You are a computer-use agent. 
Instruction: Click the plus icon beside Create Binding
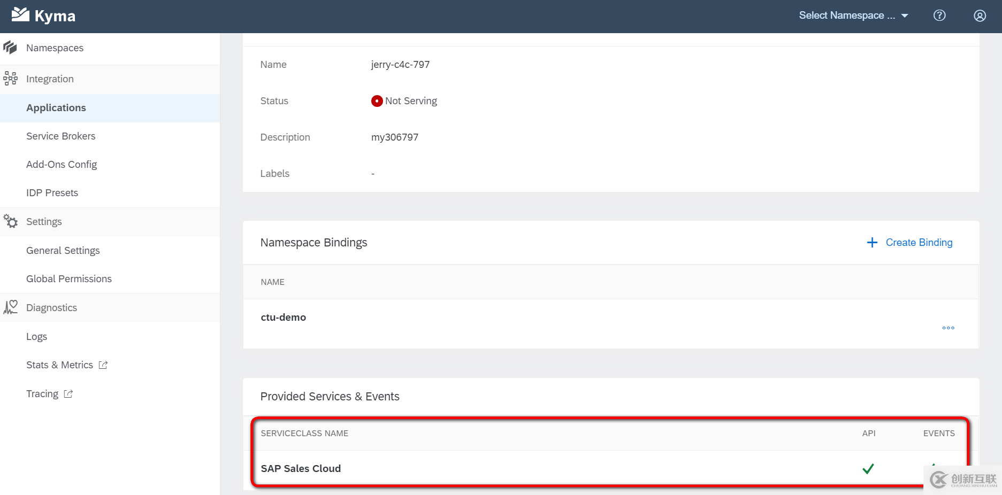point(872,242)
